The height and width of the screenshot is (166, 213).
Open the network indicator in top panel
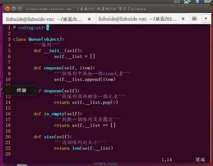point(187,1)
